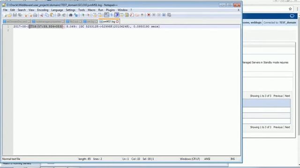The image size is (300, 168).
Task: Click the Playback macro icon
Action: pyautogui.click(x=159, y=15)
